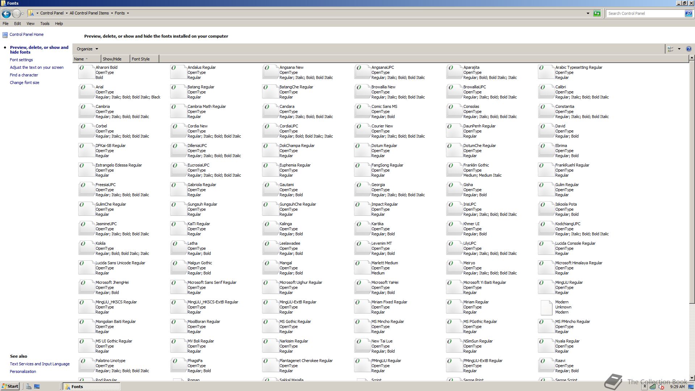This screenshot has height=391, width=695.
Task: Click the Start button
Action: (x=10, y=386)
